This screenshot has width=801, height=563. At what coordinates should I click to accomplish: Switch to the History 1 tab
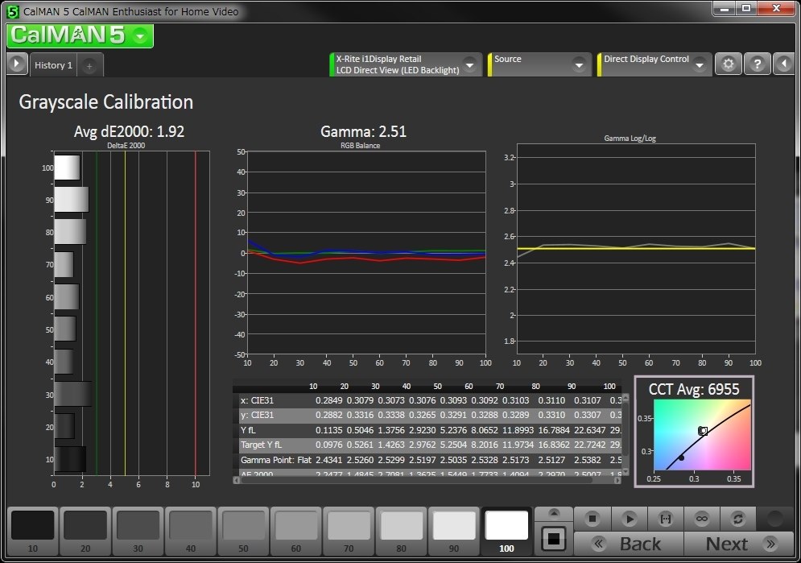53,65
